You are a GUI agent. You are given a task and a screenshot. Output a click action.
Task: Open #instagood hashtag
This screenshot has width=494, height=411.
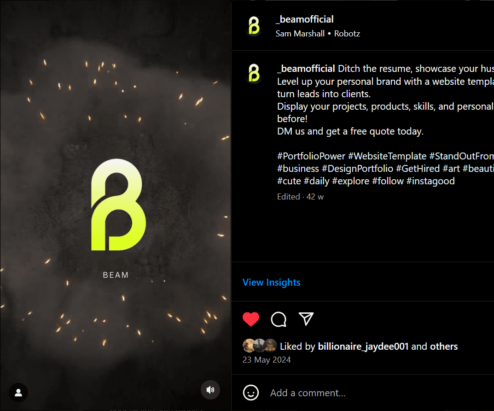tap(430, 181)
